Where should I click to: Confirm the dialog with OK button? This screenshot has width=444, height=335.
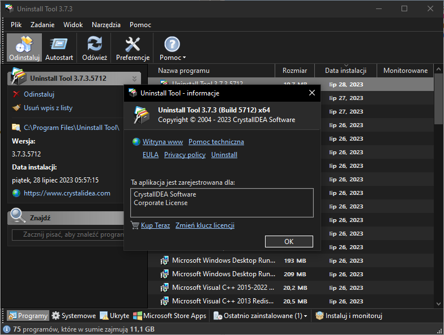tap(289, 242)
